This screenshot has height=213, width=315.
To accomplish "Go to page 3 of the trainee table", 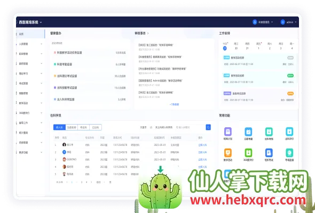I will [82, 182].
